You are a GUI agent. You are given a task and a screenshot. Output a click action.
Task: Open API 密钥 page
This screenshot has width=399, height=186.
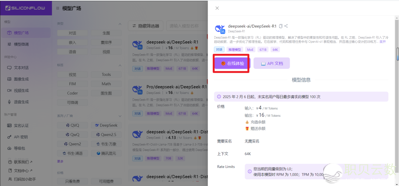(26, 137)
